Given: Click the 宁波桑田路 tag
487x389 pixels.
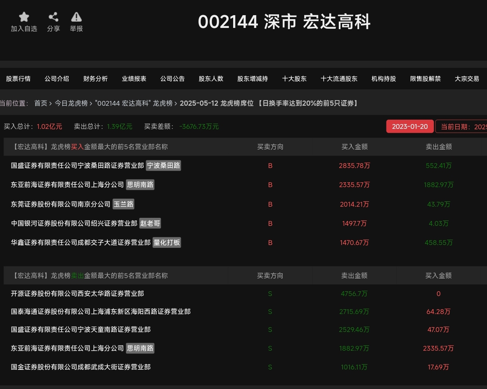Looking at the screenshot, I should click(x=163, y=166).
